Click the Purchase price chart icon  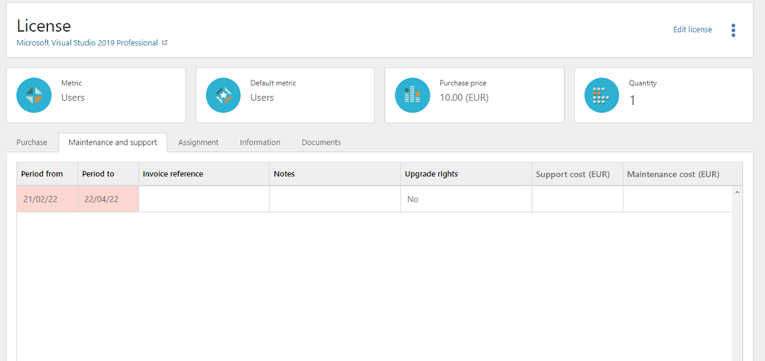click(413, 95)
